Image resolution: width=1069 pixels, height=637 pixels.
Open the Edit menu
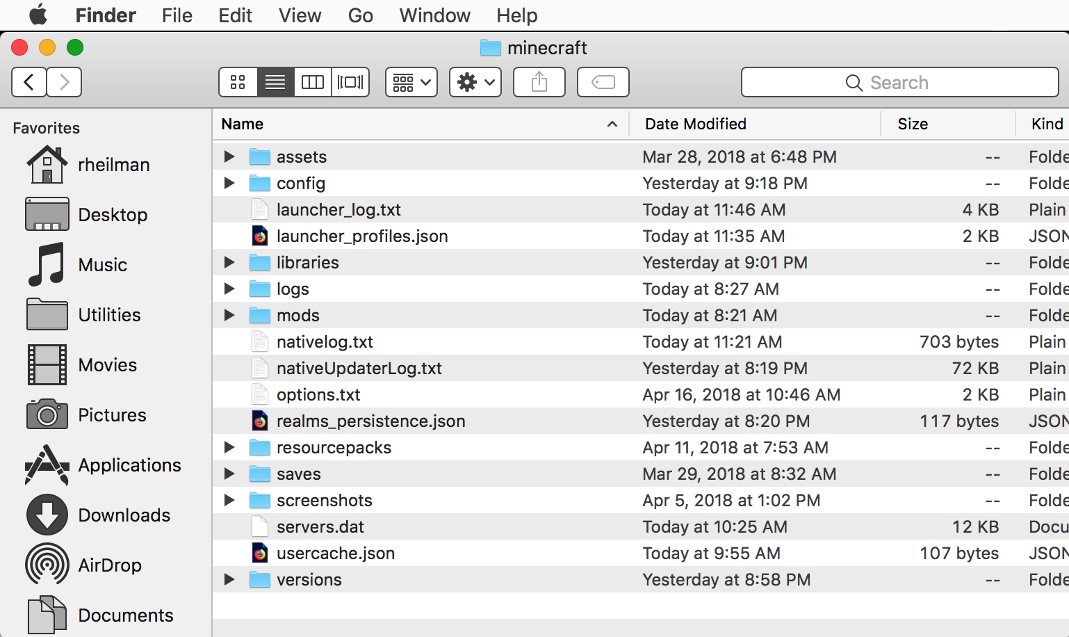(x=235, y=15)
